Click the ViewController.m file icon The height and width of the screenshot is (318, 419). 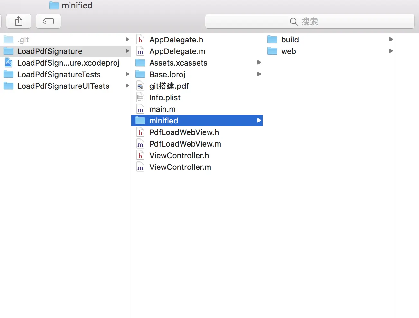click(x=140, y=167)
